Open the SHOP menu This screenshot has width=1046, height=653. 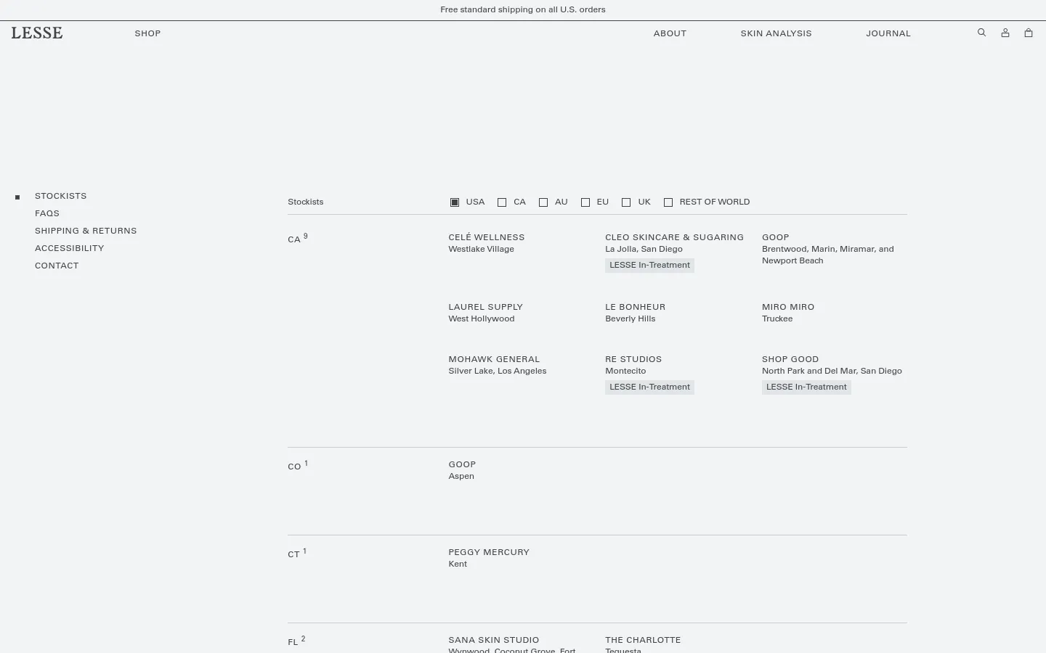pyautogui.click(x=147, y=33)
